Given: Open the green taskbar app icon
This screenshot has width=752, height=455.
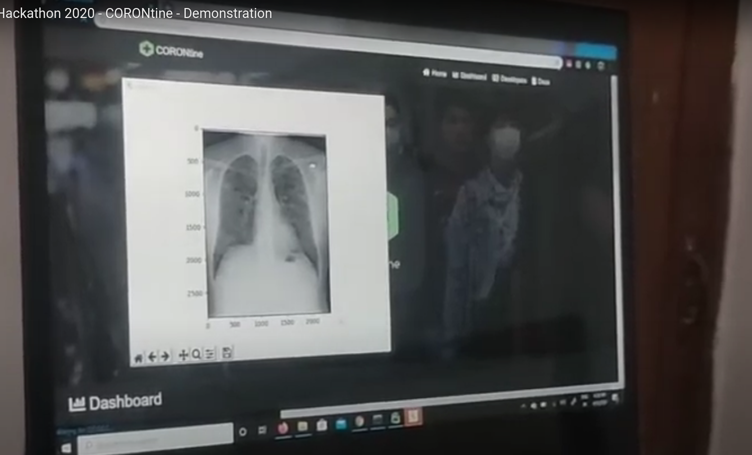Looking at the screenshot, I should coord(395,418).
